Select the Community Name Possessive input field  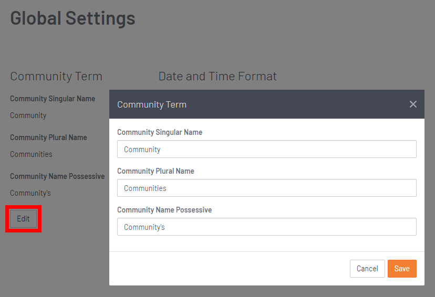(x=266, y=227)
